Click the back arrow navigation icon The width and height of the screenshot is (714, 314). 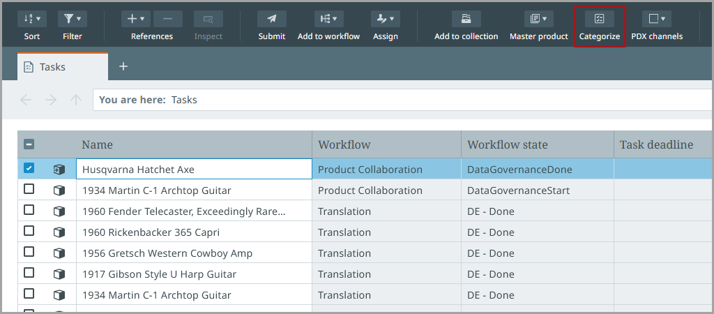(26, 100)
